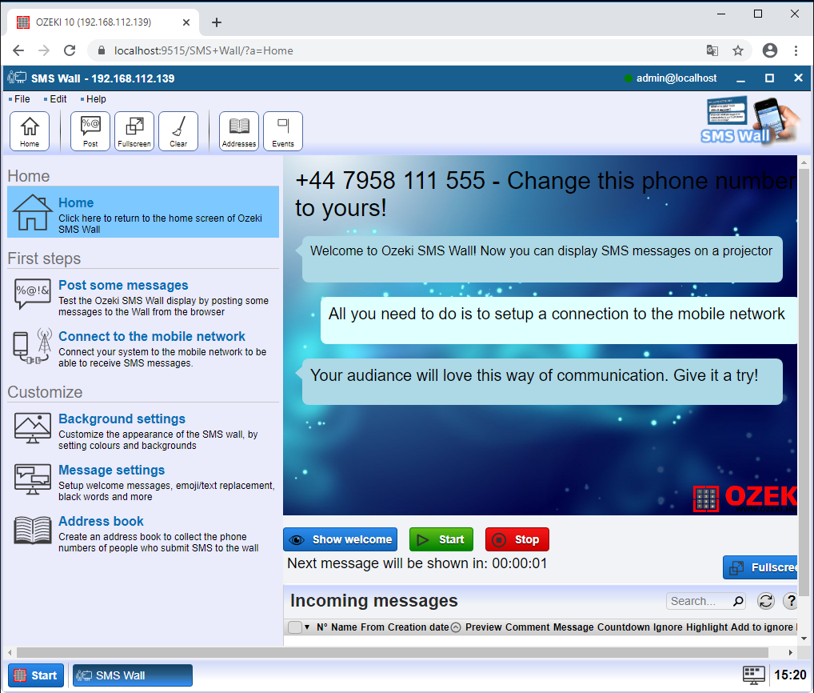The height and width of the screenshot is (693, 814).
Task: Open the Post toolbar icon
Action: [x=90, y=131]
